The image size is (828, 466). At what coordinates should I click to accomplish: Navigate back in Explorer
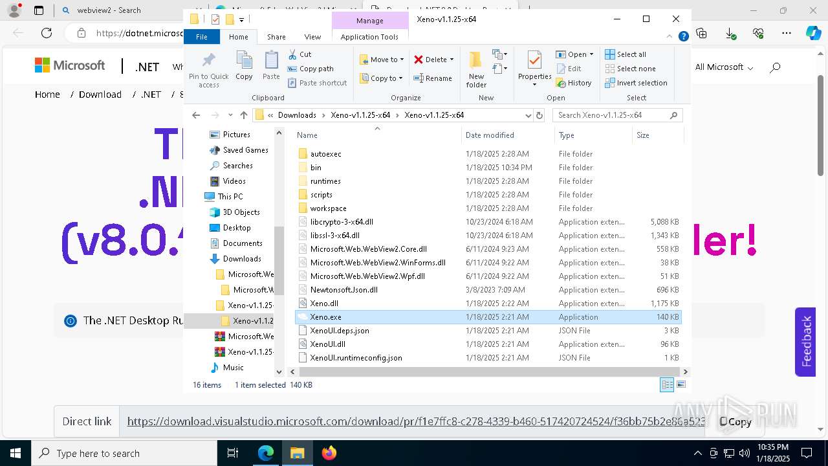(196, 115)
